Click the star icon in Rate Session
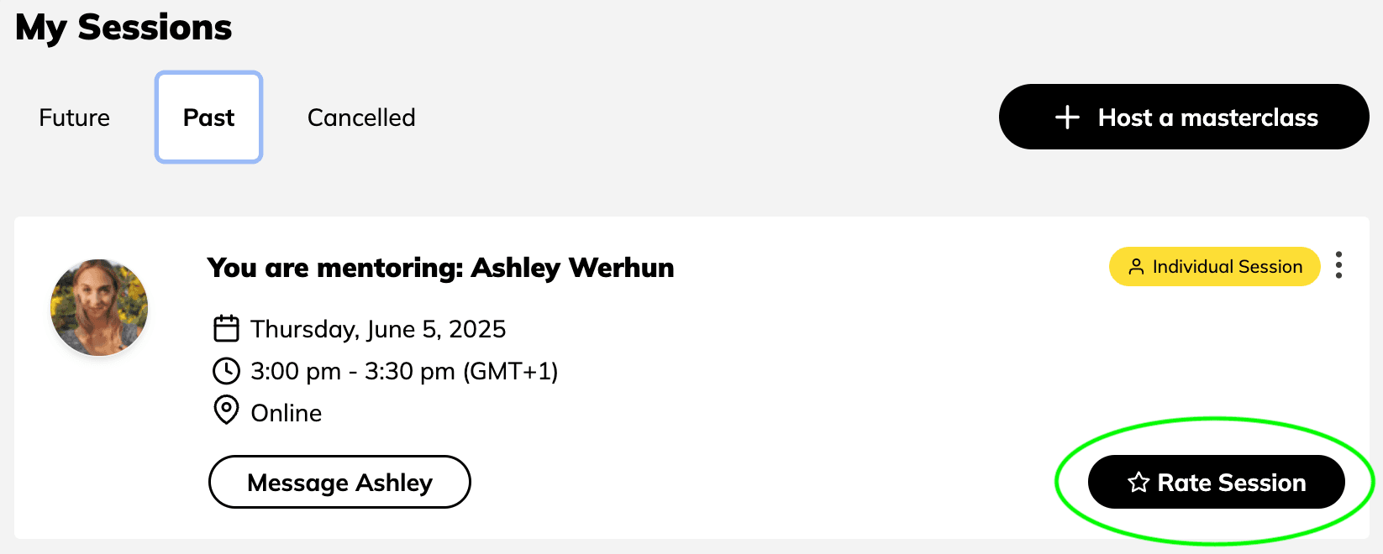This screenshot has width=1383, height=554. 1138,483
